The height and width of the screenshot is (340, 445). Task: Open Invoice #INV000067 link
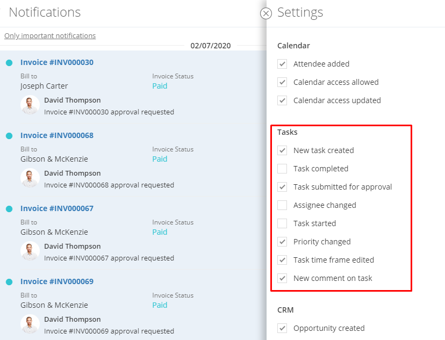tap(57, 208)
